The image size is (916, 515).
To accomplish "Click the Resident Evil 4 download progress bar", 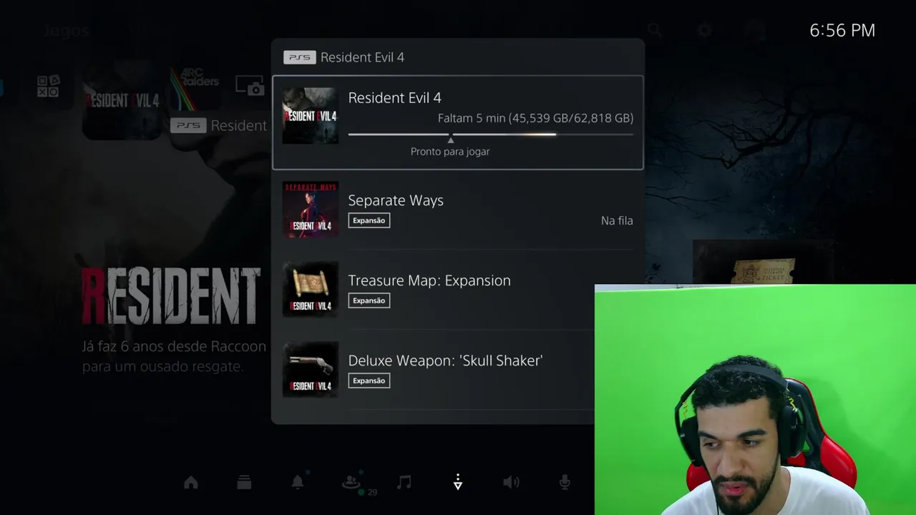I will pos(491,134).
